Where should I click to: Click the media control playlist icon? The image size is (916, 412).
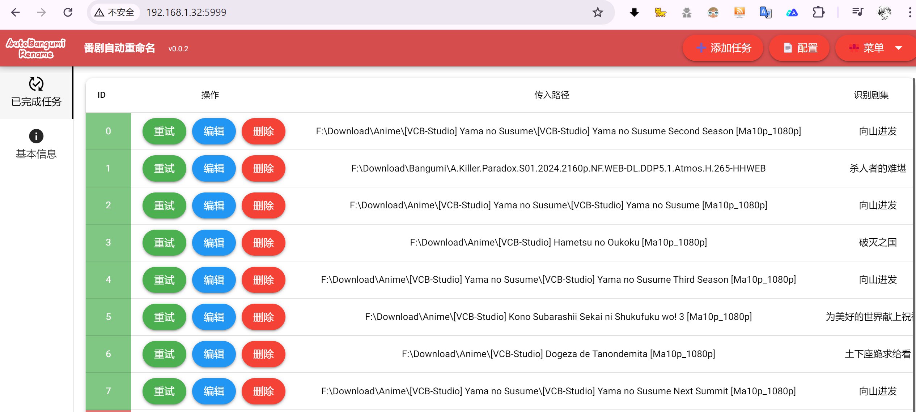[857, 12]
